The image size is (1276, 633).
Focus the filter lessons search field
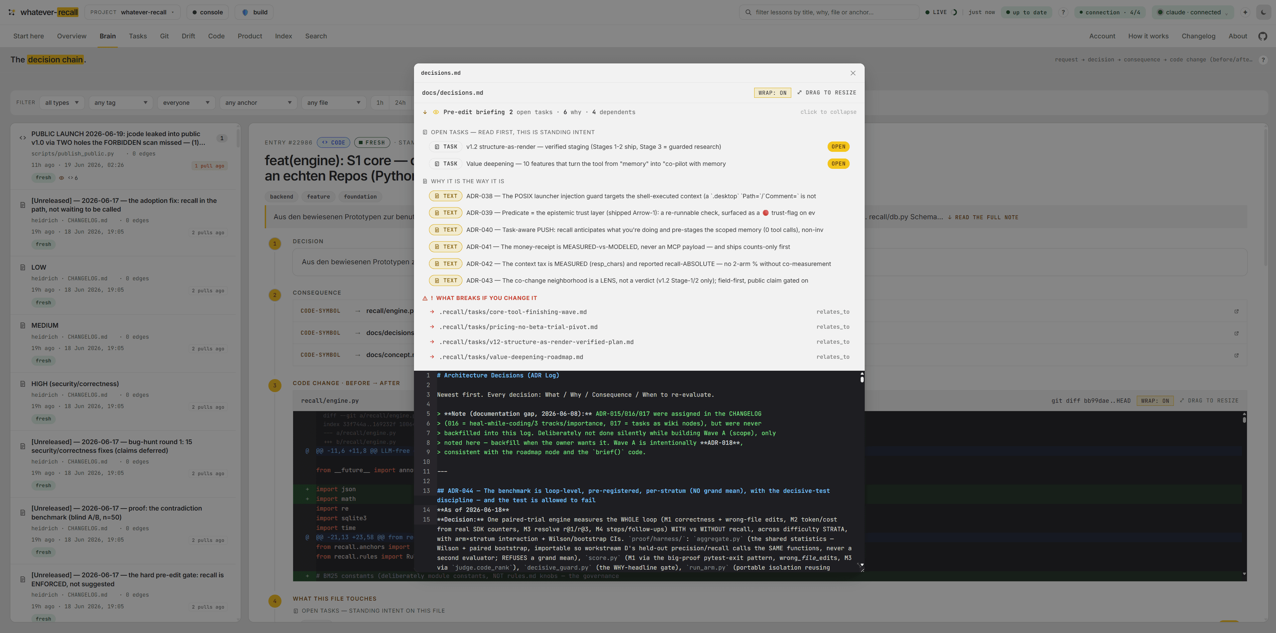tap(829, 12)
